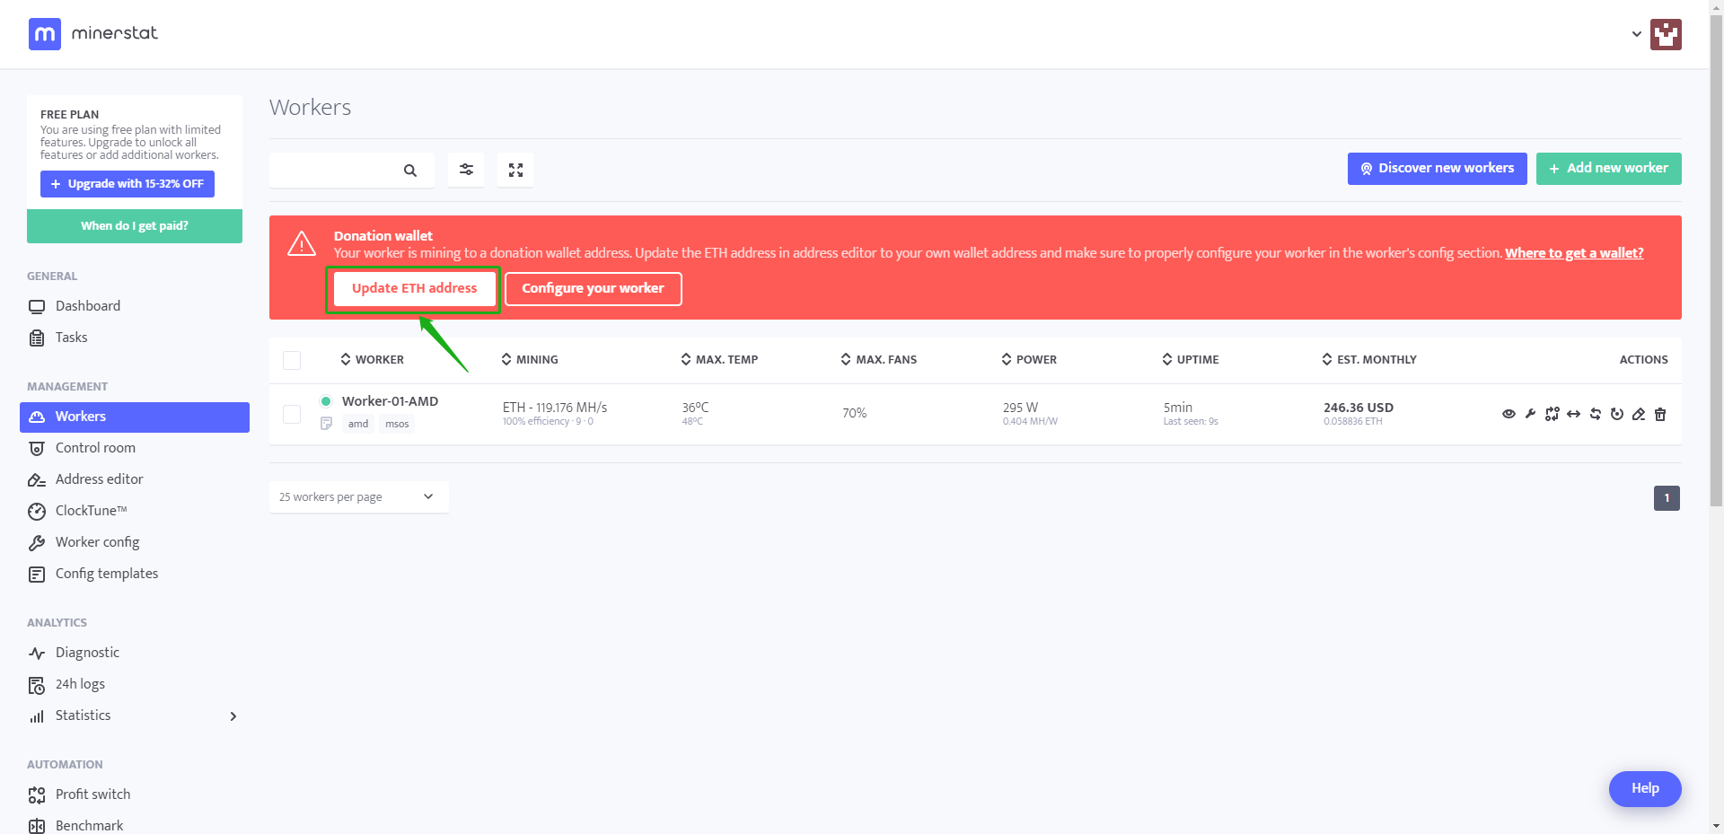Image resolution: width=1724 pixels, height=834 pixels.
Task: Open worker config via the wrench action icon
Action: [1530, 414]
